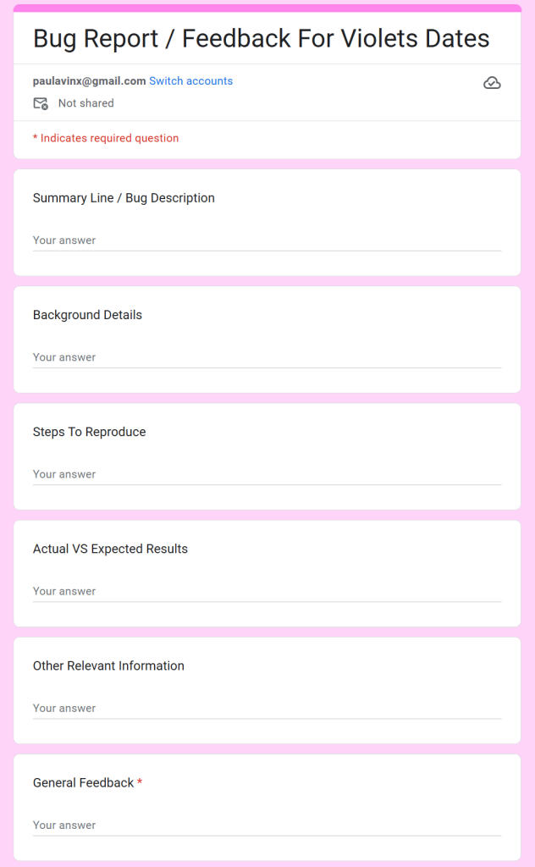
Task: Focus the Other Relevant Information answer field
Action: 267,709
